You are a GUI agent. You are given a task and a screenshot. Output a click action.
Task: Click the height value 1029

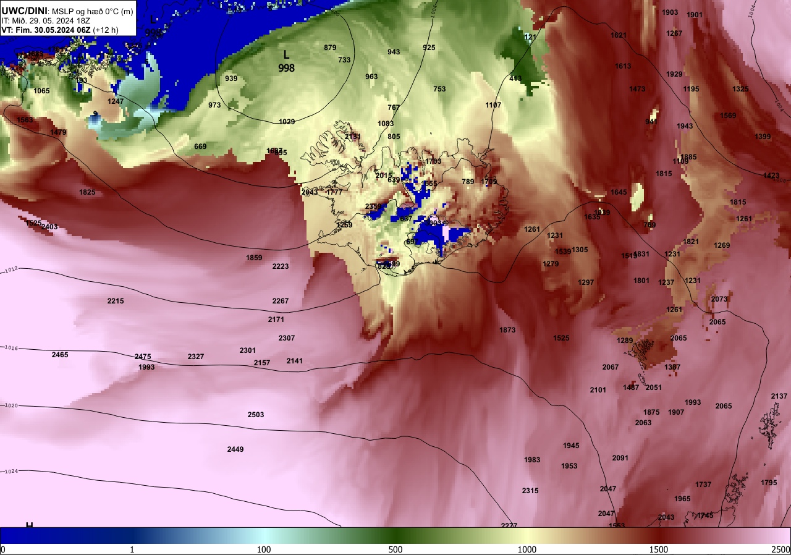[x=287, y=122]
